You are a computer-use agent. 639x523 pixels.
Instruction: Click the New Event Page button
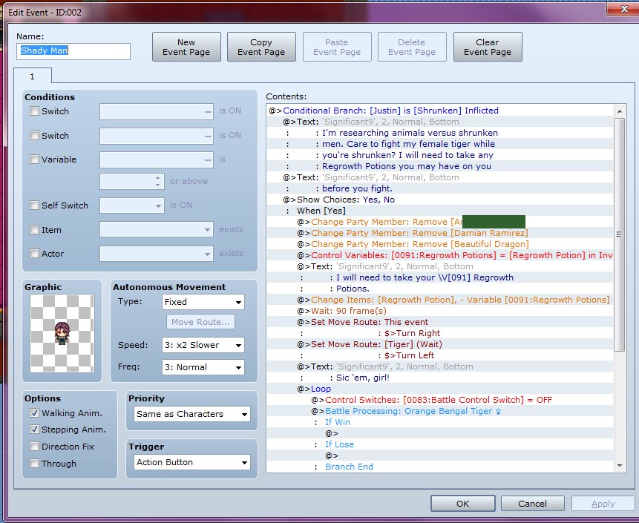(x=186, y=47)
